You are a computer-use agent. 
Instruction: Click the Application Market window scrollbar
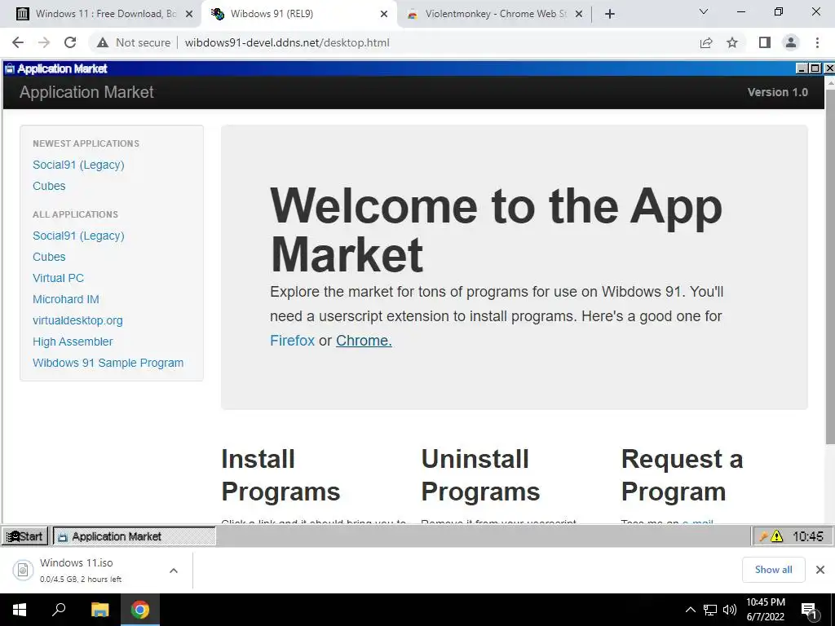tap(829, 267)
